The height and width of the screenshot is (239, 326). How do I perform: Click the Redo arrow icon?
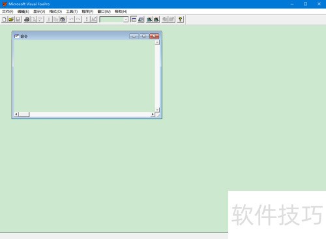(78, 20)
